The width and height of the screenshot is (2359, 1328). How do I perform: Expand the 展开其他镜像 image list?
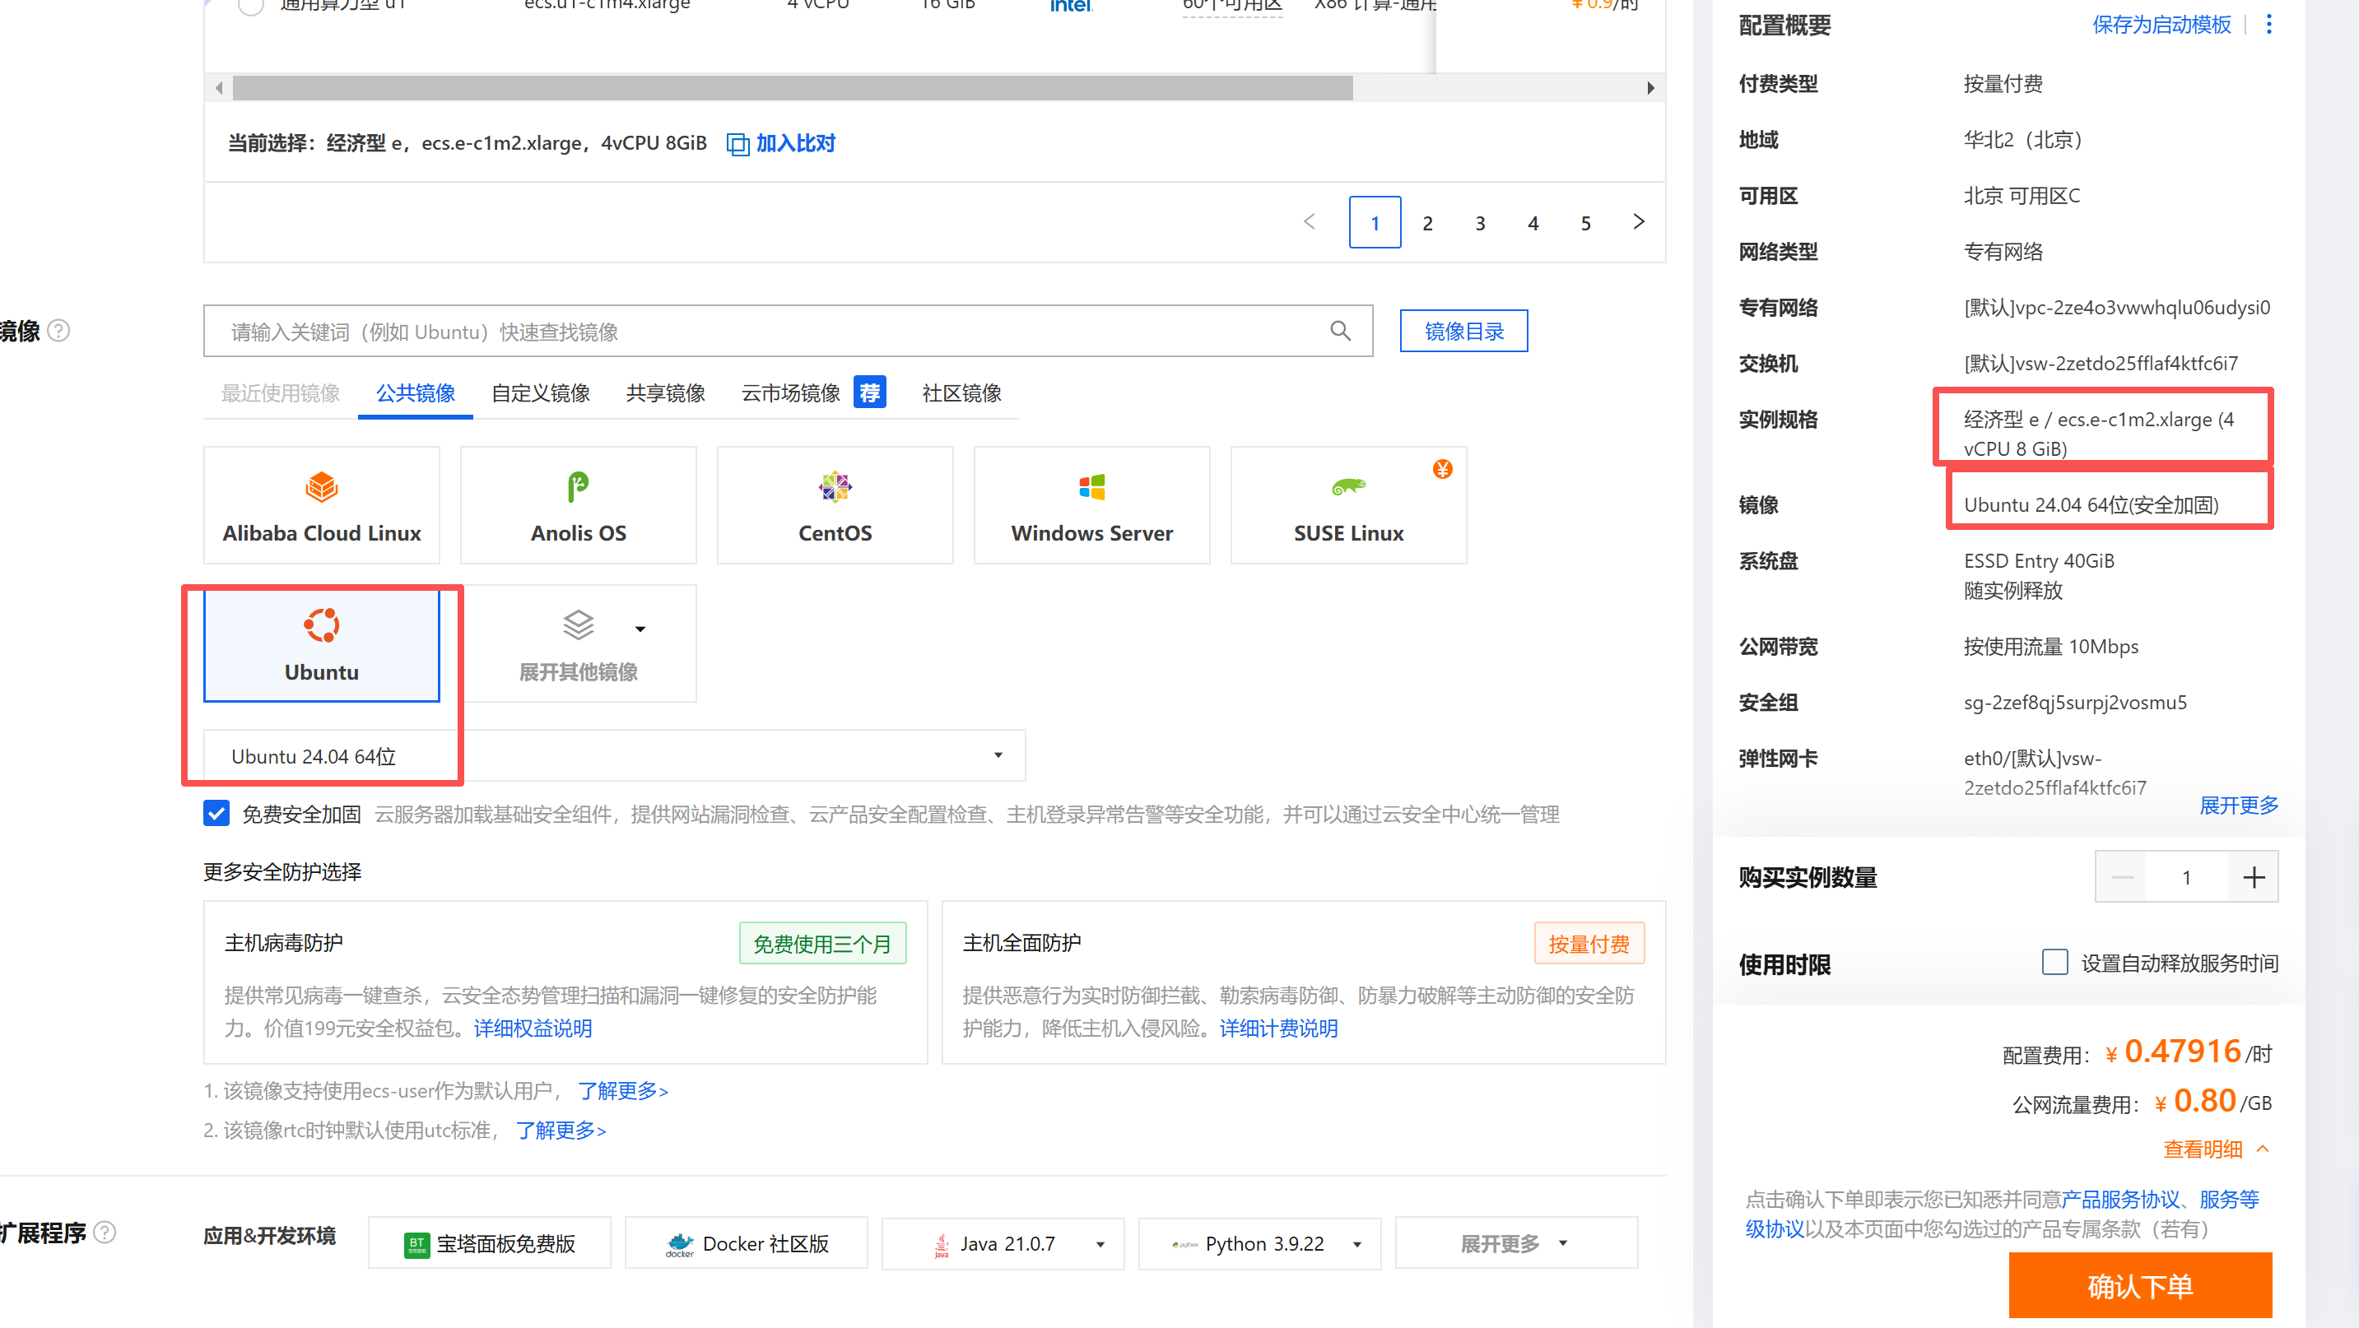(578, 643)
